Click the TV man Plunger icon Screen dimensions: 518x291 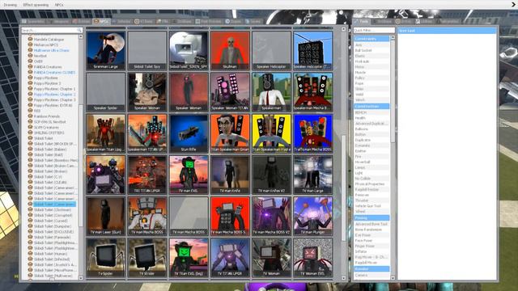point(313,216)
